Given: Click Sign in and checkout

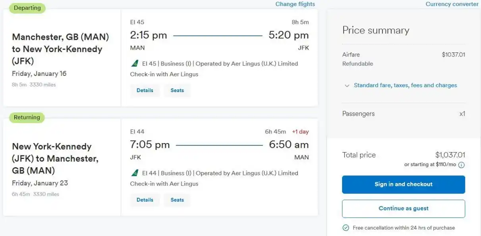Looking at the screenshot, I should tap(404, 184).
